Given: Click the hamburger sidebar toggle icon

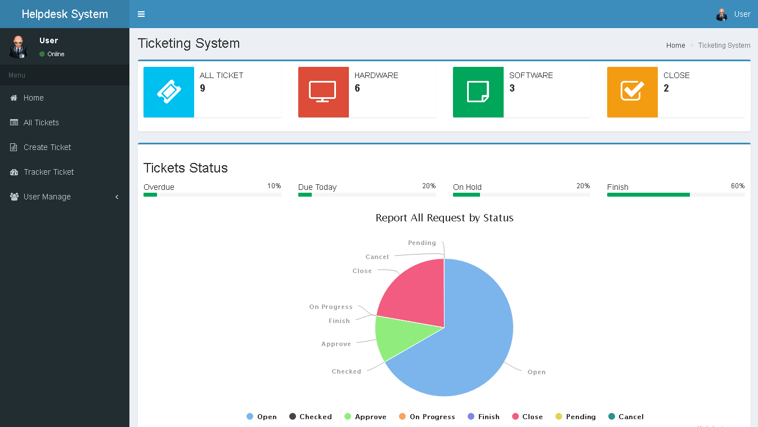Looking at the screenshot, I should 141,14.
